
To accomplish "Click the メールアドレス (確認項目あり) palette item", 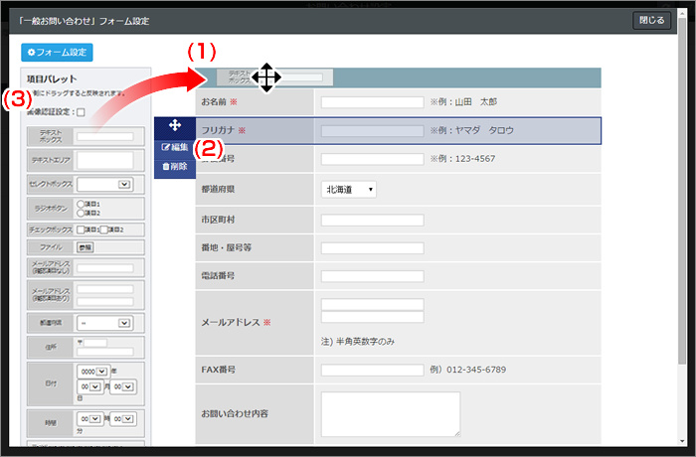I will (x=86, y=295).
